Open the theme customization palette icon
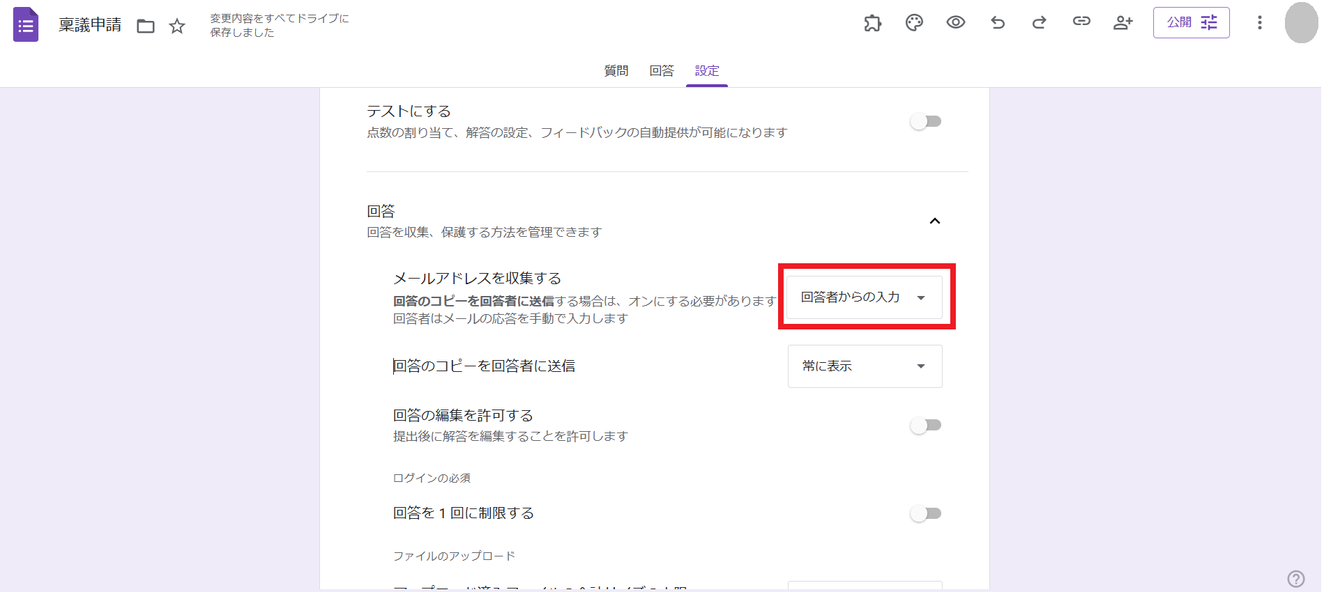This screenshot has width=1340, height=592. (x=914, y=23)
